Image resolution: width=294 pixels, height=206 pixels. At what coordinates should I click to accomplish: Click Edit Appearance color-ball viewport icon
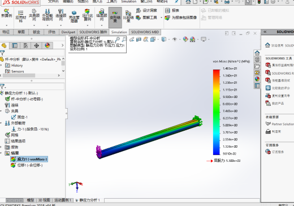click(185, 39)
